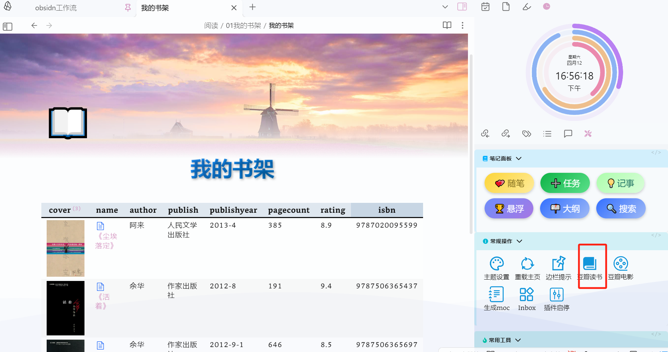Image resolution: width=668 pixels, height=352 pixels.
Task: Switch to the obsidn工作流 tab
Action: (x=56, y=8)
